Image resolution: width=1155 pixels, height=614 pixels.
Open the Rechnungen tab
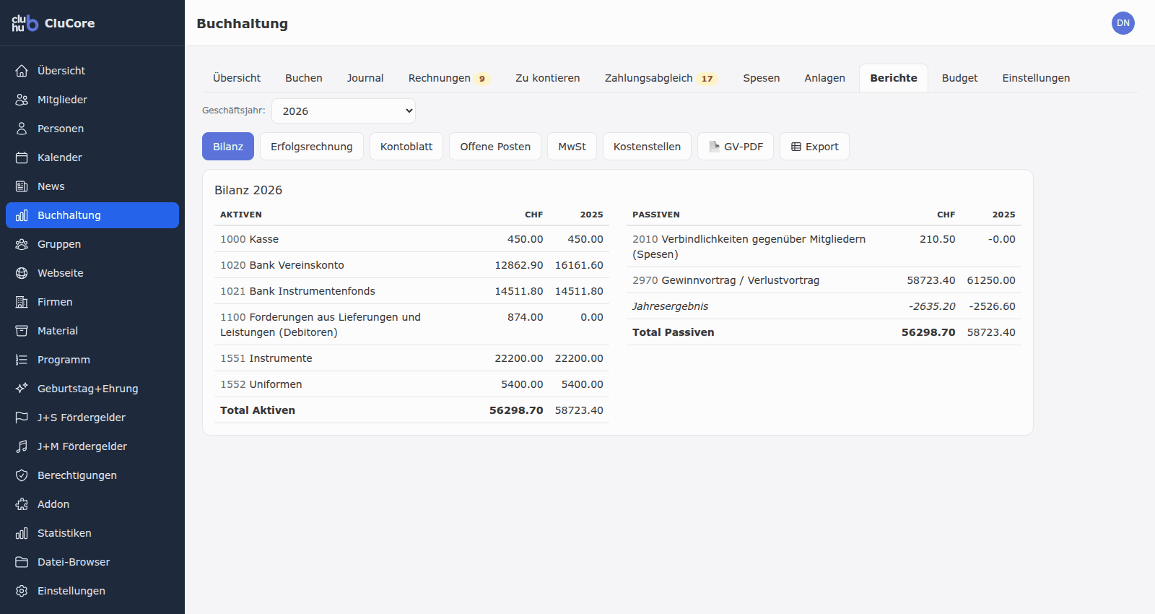click(449, 78)
